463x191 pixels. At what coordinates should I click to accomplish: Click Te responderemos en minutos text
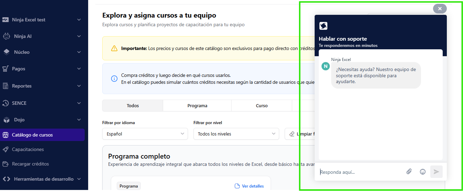[x=348, y=46]
